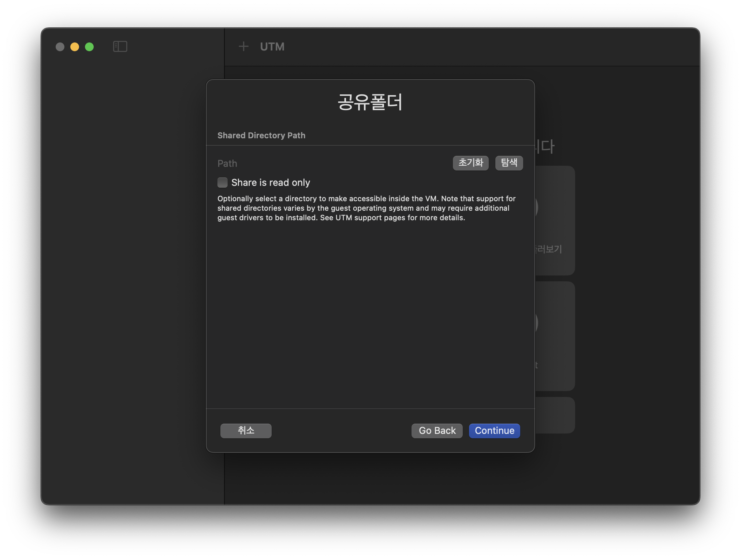Click the plus icon to create VM

243,46
